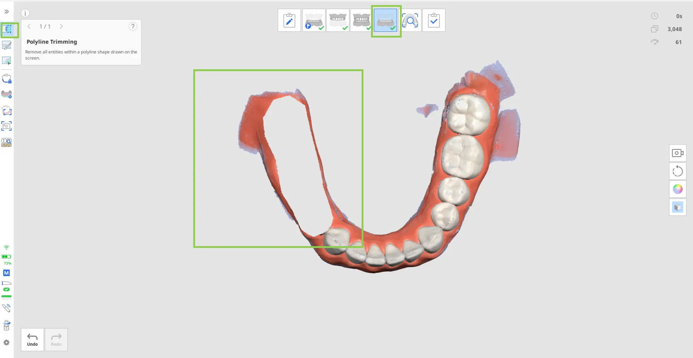This screenshot has width=693, height=358.
Task: Check the Wi-Fi connection status icon
Action: 7,247
